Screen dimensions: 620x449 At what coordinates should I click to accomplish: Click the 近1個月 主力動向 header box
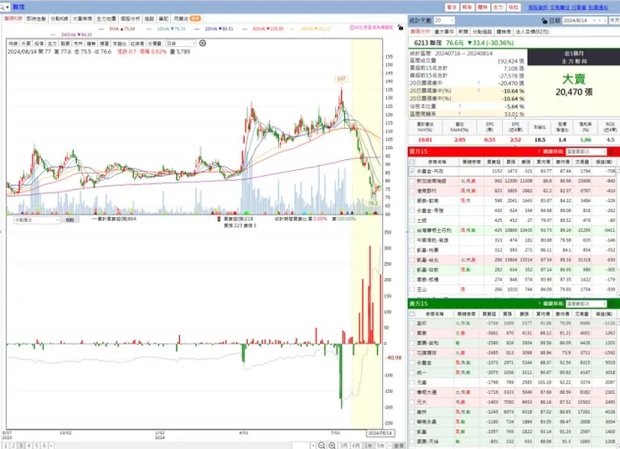pyautogui.click(x=574, y=57)
